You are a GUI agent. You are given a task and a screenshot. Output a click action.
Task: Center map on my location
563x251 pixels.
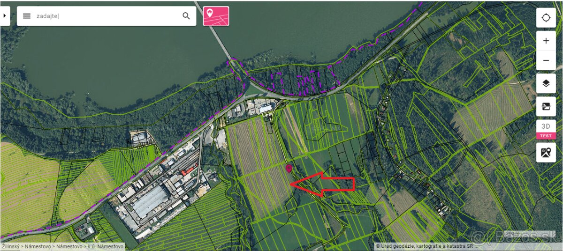(x=546, y=18)
